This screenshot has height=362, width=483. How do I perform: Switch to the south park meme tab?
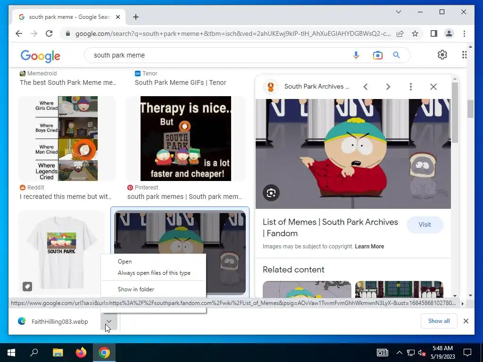pos(70,17)
